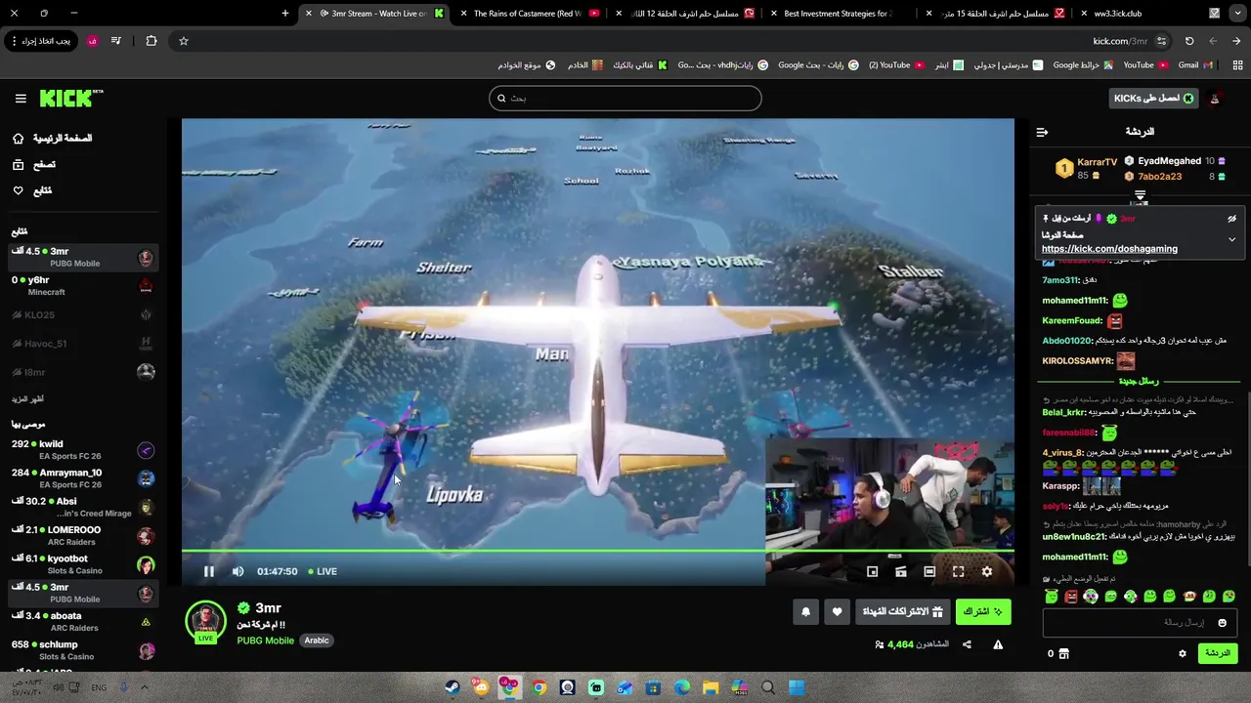Switch to theater mode view

point(929,571)
